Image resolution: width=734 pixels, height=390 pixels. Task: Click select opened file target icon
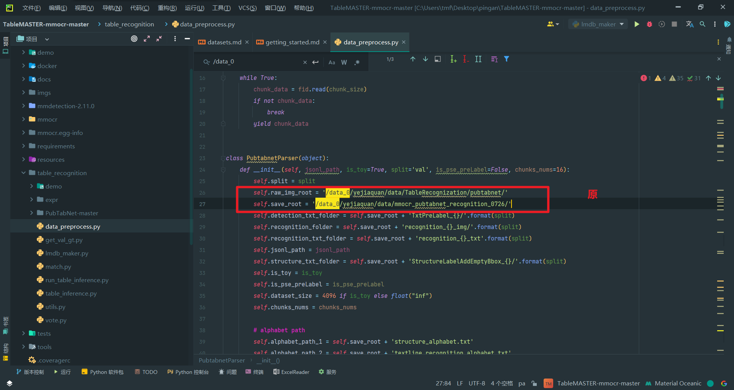coord(134,39)
